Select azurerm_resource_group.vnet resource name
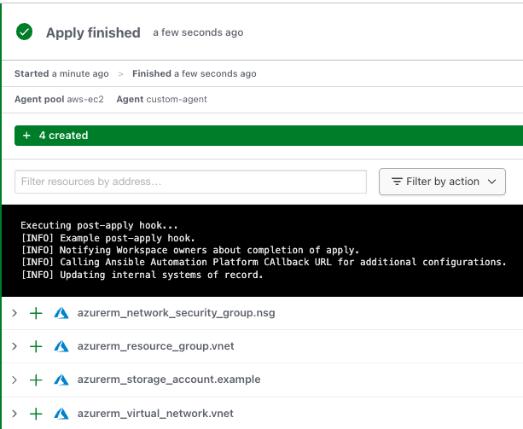Viewport: 523px width, 429px height. pyautogui.click(x=156, y=346)
